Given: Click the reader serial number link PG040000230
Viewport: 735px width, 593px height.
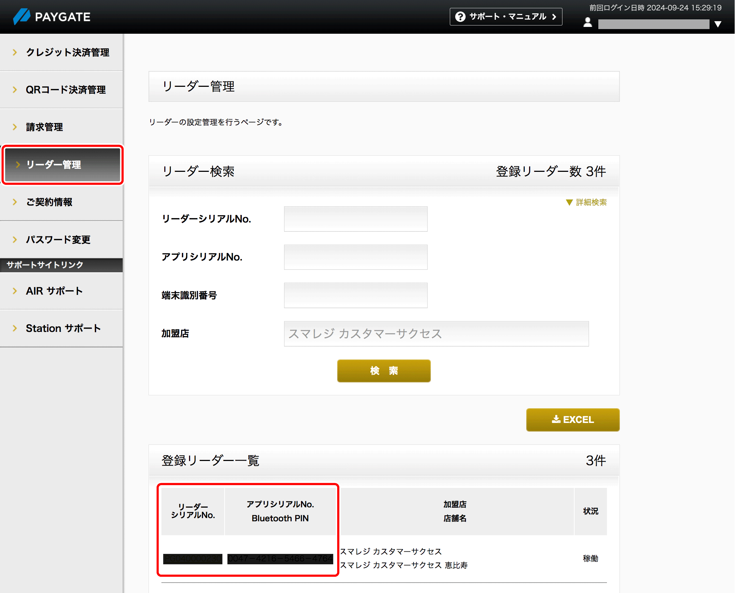Looking at the screenshot, I should point(193,559).
